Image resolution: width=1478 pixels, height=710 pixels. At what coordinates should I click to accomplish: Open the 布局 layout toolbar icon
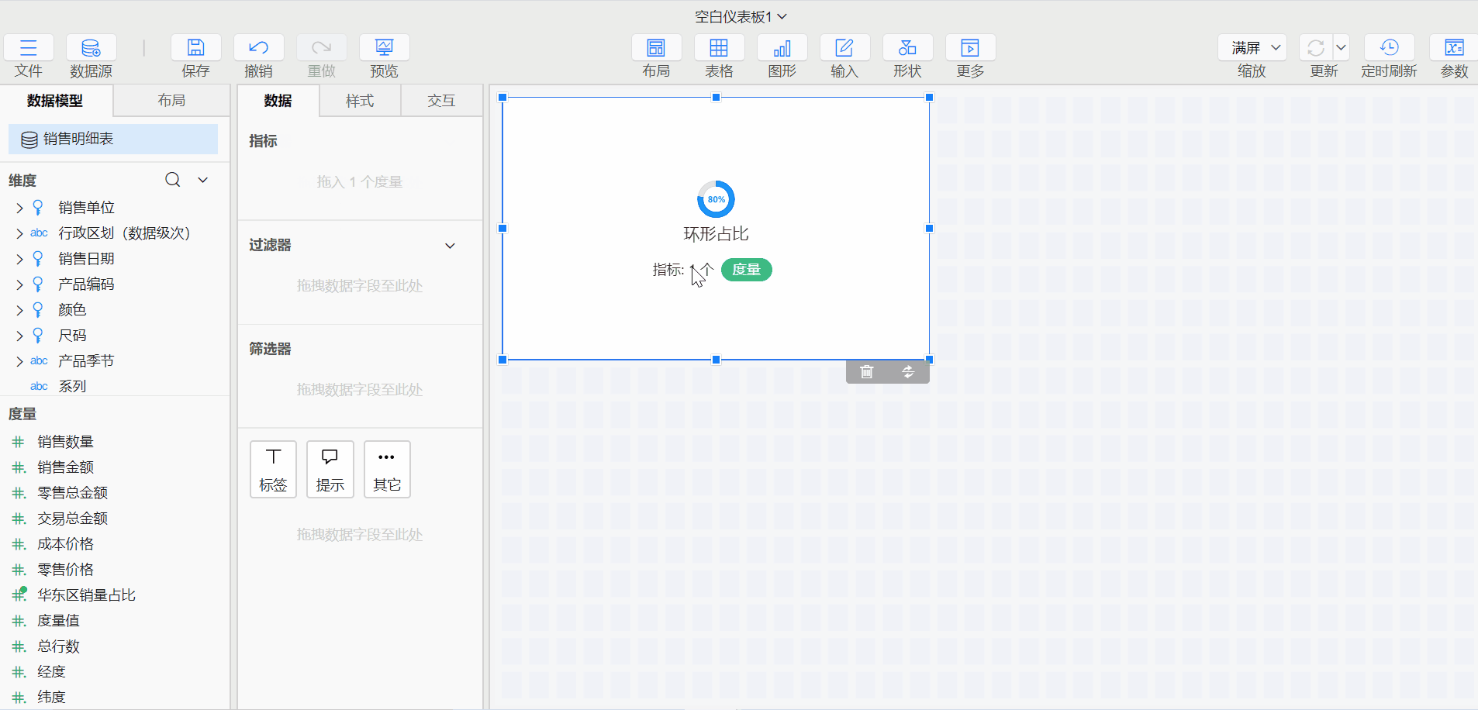[656, 48]
